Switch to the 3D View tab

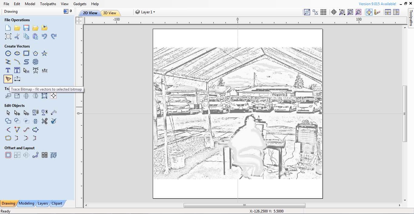[x=110, y=13]
